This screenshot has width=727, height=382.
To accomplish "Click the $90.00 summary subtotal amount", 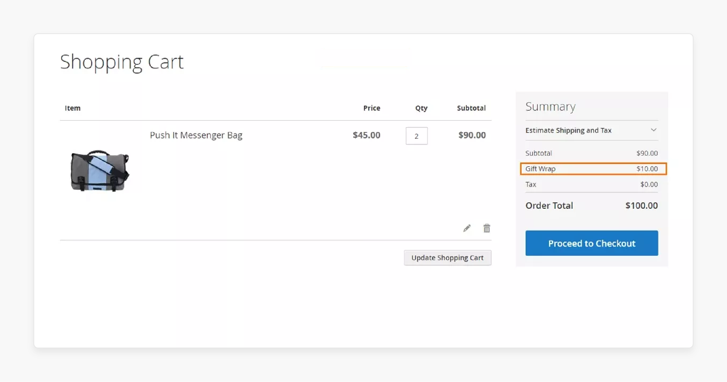I will (x=647, y=153).
